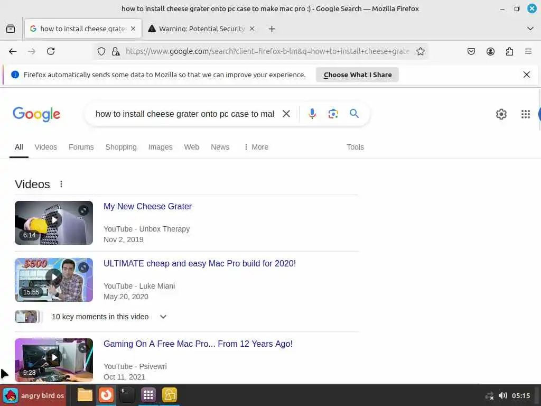The image size is (541, 406).
Task: Click the key moments preview thumbnail
Action: pyautogui.click(x=27, y=317)
